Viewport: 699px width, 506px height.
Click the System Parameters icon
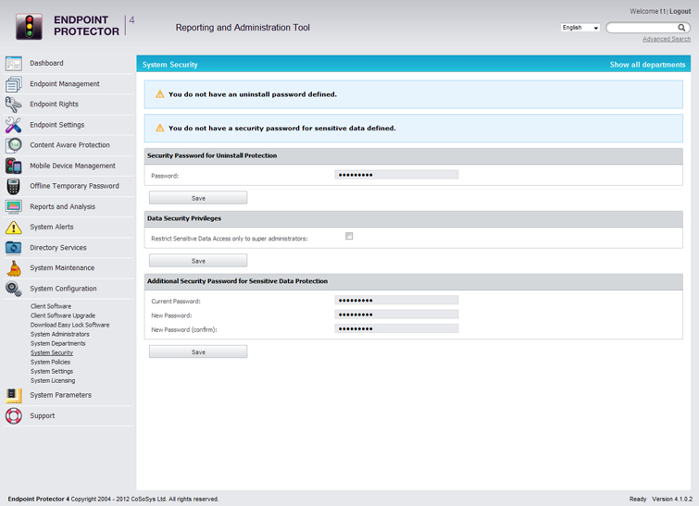(13, 396)
